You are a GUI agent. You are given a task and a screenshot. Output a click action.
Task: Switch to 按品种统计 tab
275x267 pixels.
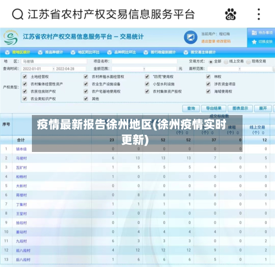[x=51, y=52]
